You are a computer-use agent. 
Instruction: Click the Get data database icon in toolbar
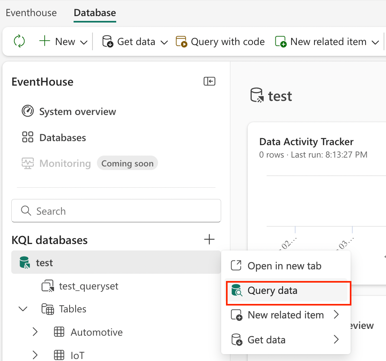tap(108, 41)
